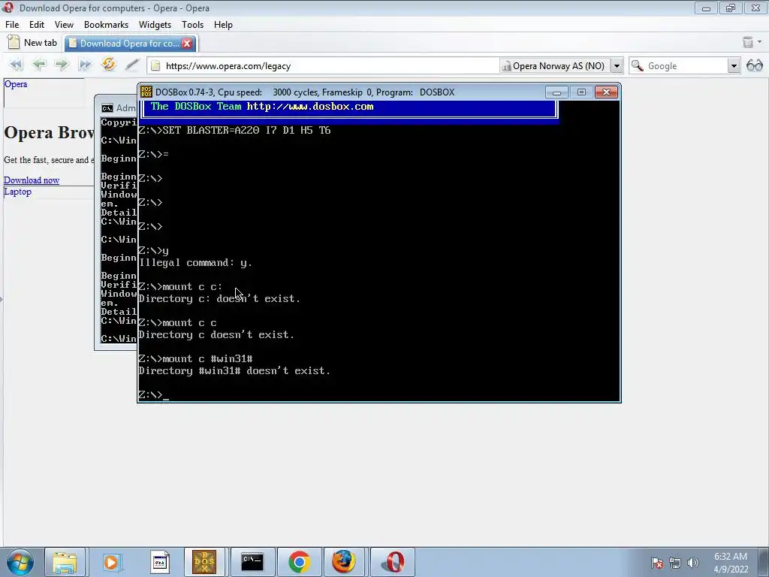Reload the page with the refresh icon
Screen dimensions: 769x577
coord(108,65)
